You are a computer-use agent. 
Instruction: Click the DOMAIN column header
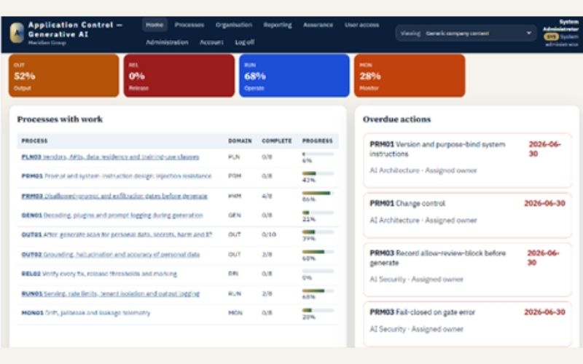point(240,141)
